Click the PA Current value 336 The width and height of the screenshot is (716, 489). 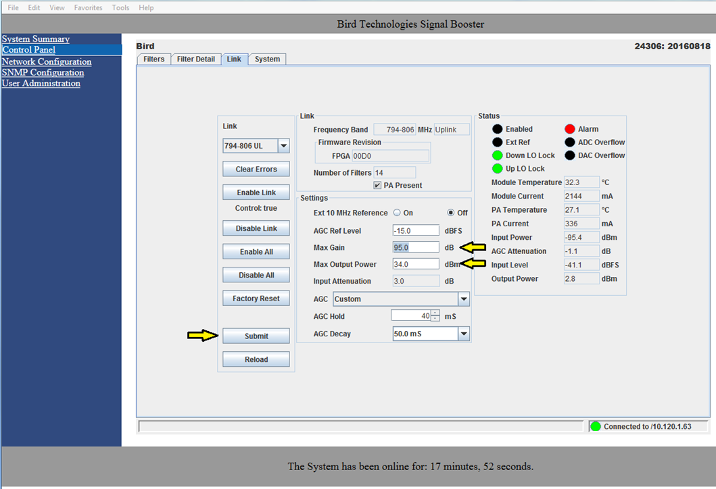581,224
